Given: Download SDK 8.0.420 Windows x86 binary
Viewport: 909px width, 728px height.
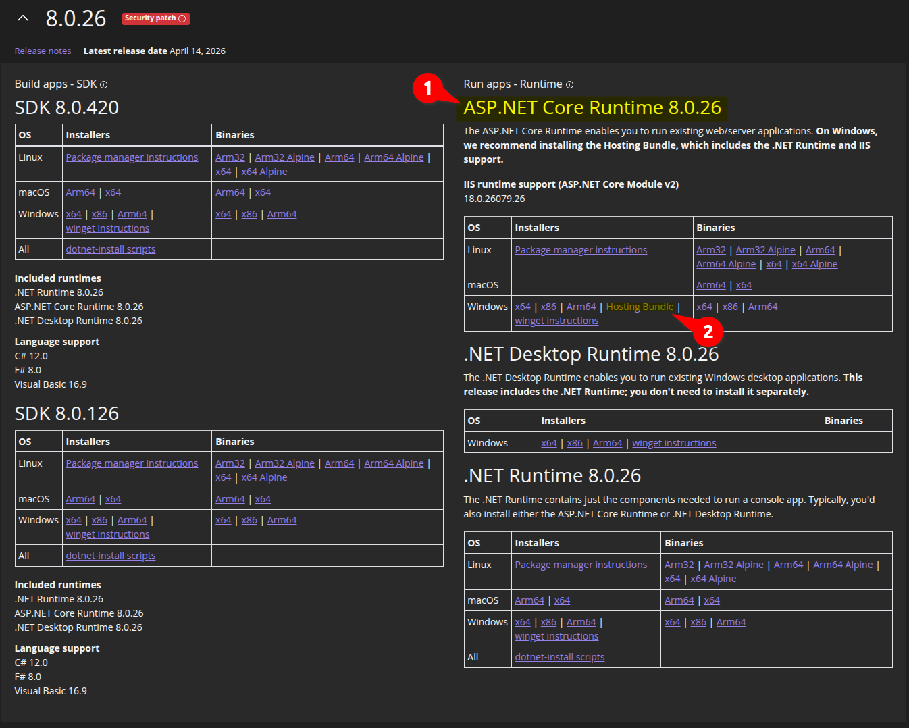Looking at the screenshot, I should click(249, 214).
